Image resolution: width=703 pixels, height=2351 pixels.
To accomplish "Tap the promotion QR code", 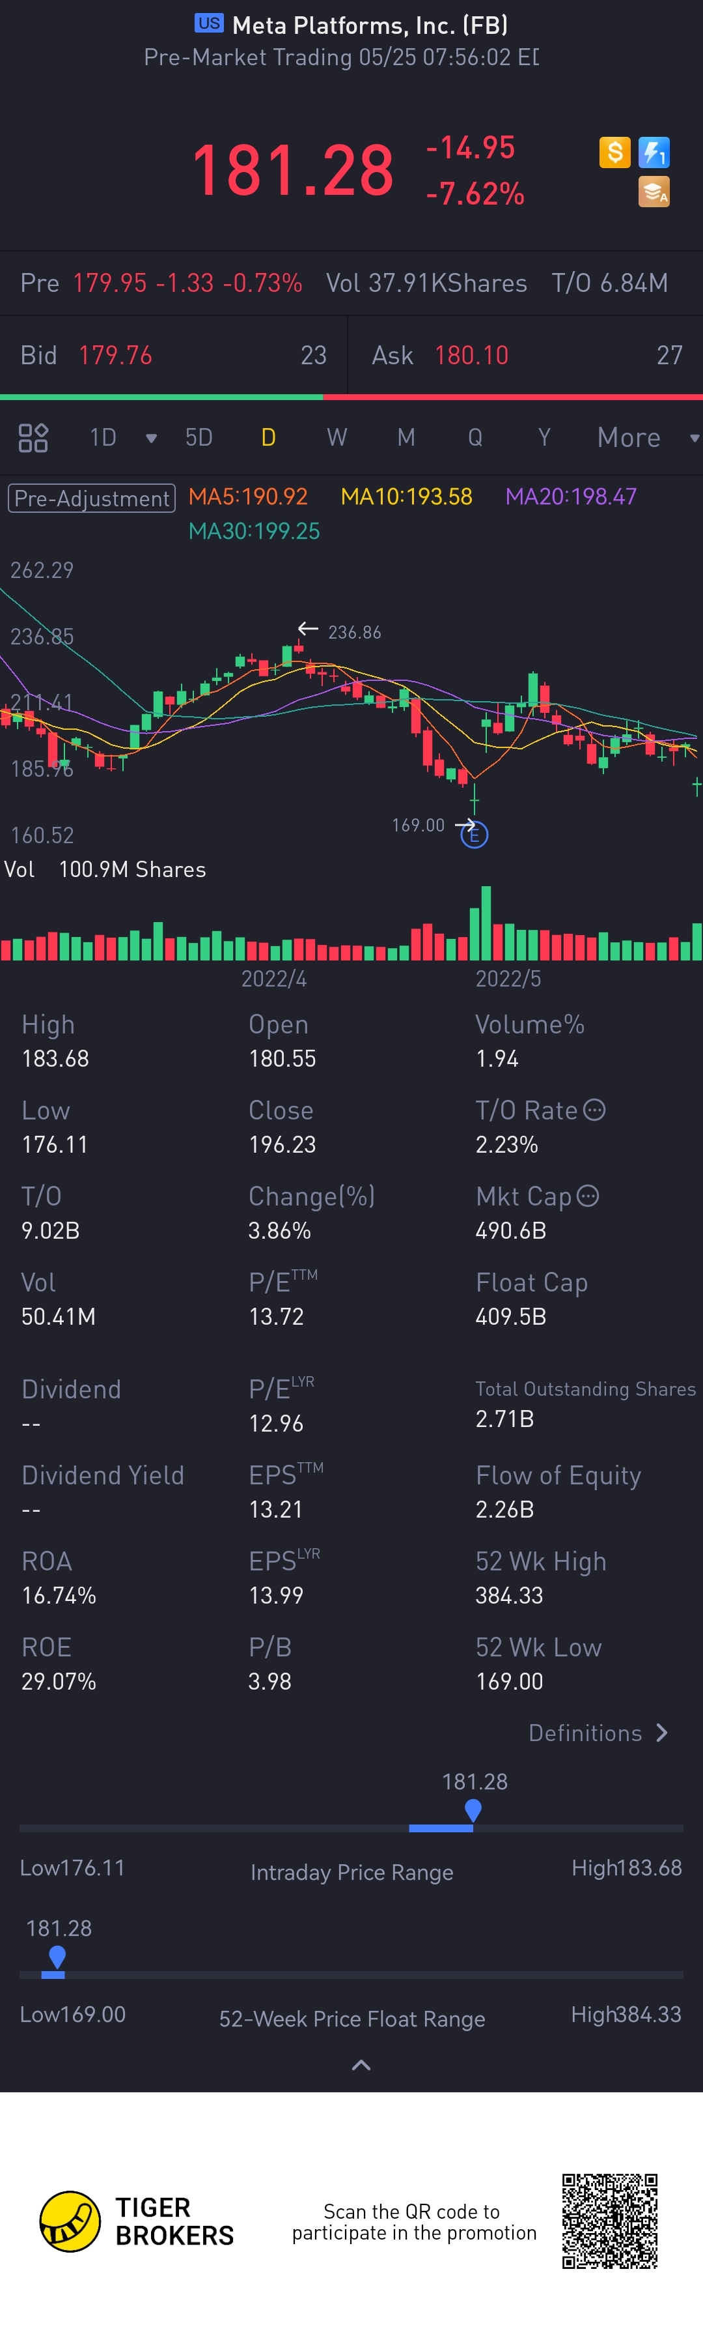I will point(609,2221).
